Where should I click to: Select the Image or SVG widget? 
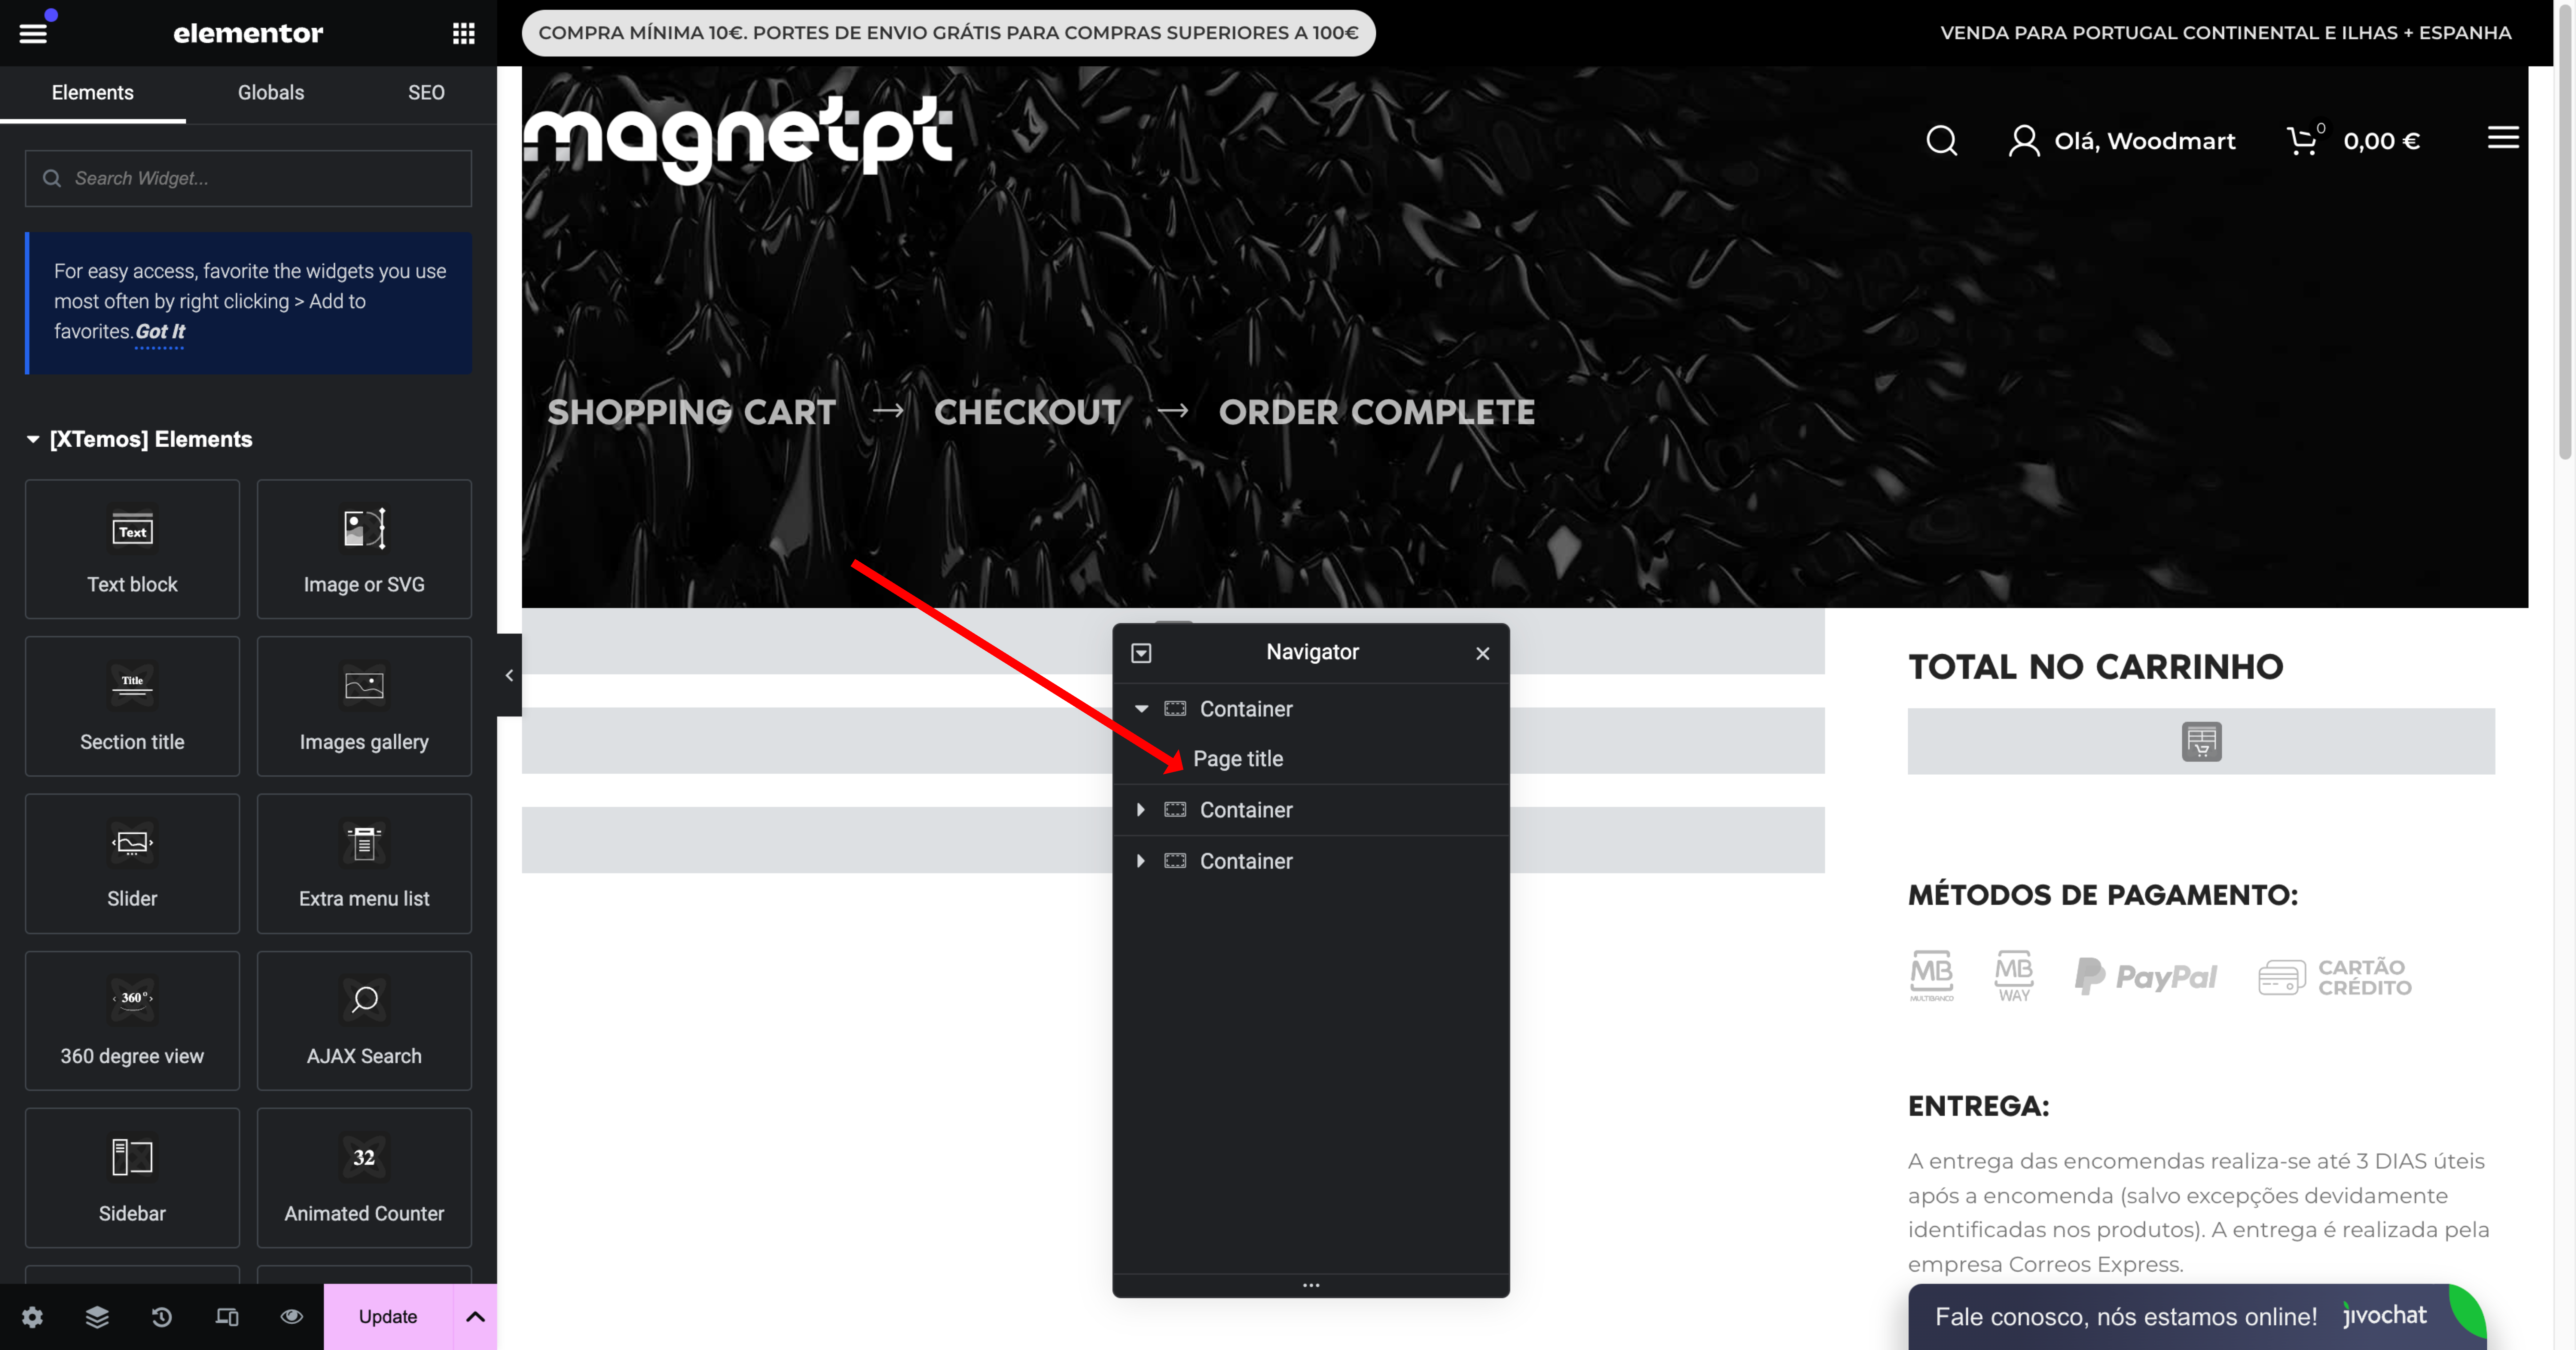click(364, 549)
